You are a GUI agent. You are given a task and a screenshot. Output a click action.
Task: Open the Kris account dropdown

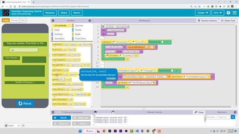(218, 13)
